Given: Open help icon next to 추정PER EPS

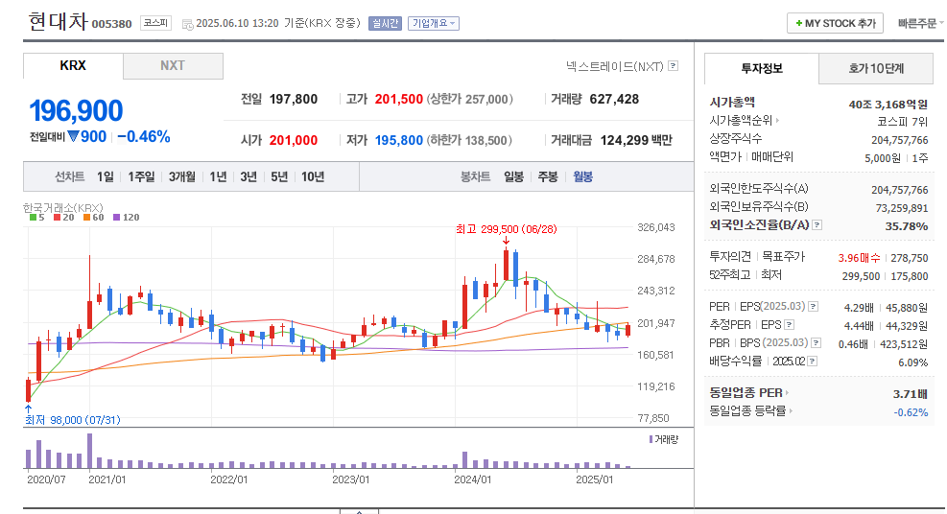Looking at the screenshot, I should click(x=789, y=324).
